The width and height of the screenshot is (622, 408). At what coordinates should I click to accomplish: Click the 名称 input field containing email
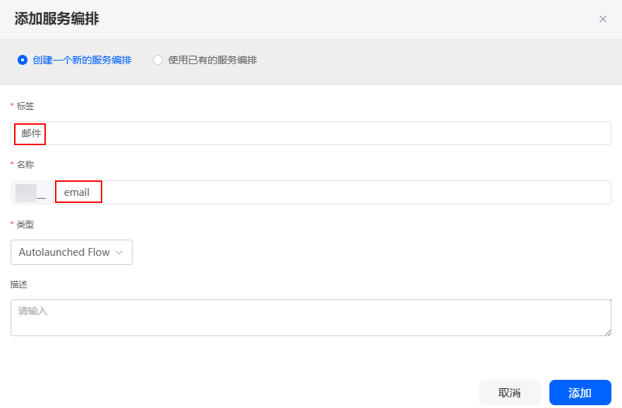tap(332, 192)
